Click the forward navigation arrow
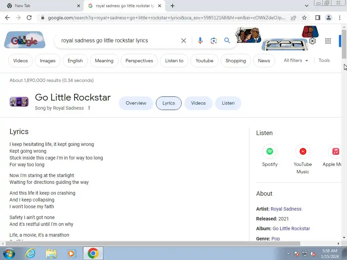 (x=18, y=18)
